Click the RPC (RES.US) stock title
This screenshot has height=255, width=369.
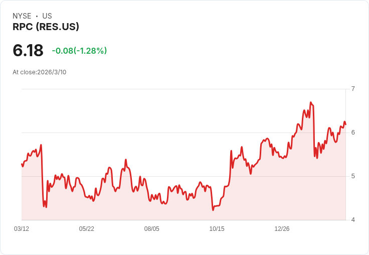46,27
